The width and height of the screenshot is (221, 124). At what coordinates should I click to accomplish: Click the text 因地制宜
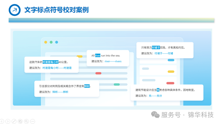188,90
